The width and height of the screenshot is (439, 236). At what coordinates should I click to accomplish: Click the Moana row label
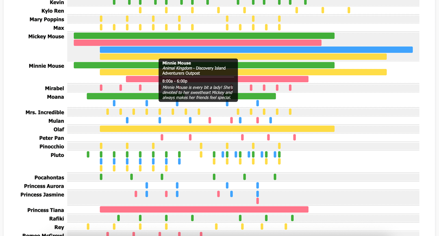click(55, 97)
